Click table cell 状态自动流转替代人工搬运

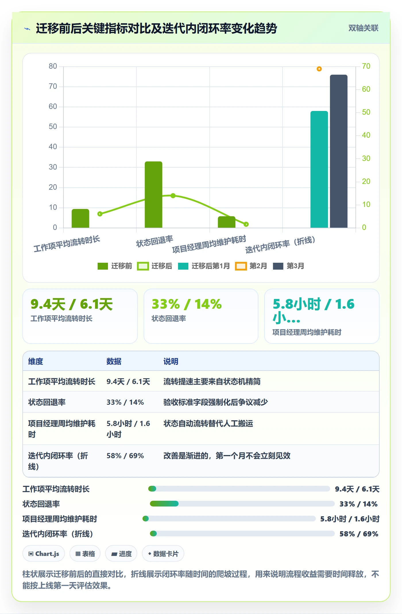point(208,423)
